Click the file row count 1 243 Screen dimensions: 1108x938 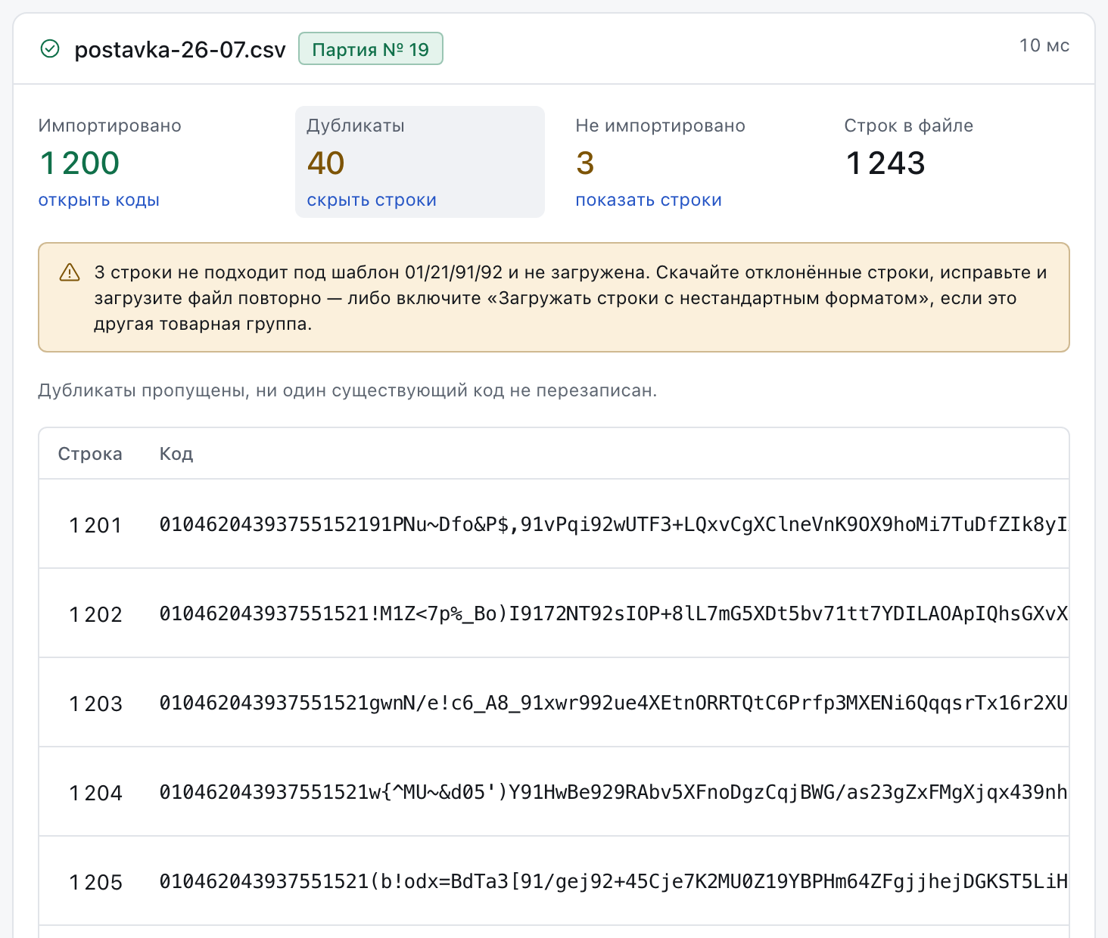(885, 163)
